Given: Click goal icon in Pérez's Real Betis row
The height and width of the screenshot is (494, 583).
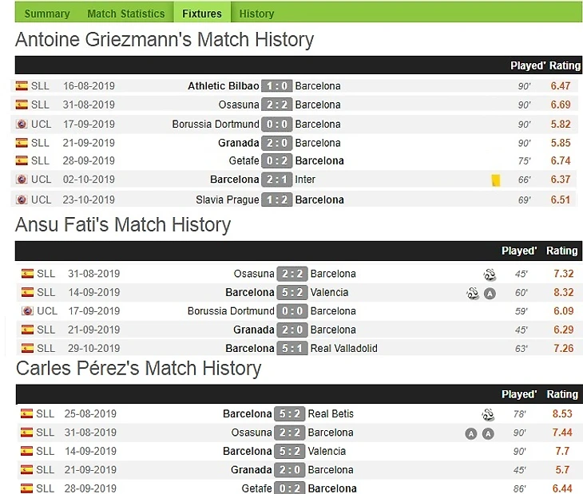Looking at the screenshot, I should [488, 414].
